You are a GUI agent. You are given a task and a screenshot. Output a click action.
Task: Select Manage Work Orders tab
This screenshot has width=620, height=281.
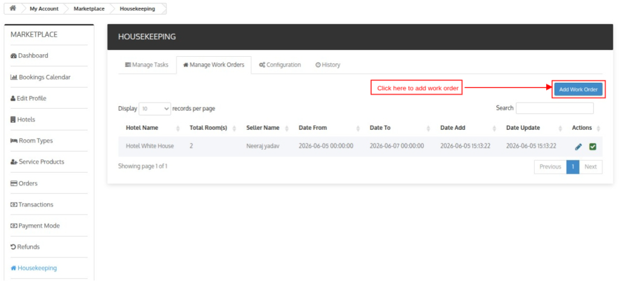(214, 65)
